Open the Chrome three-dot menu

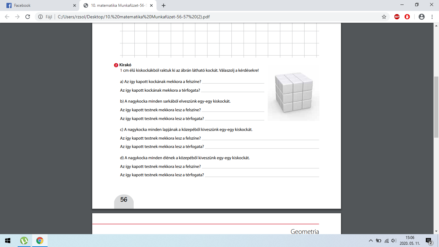432,17
